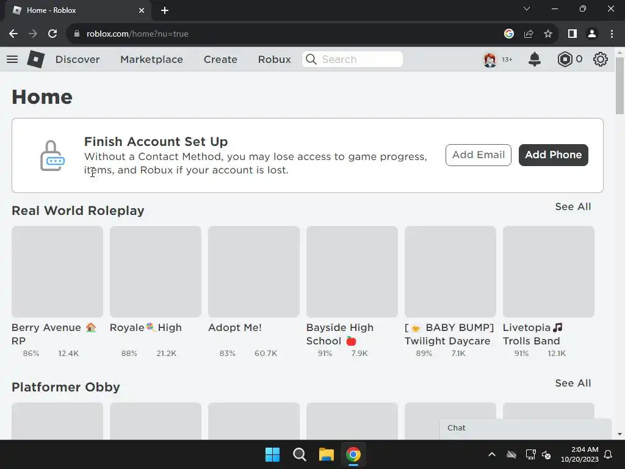Open a new browser tab

tap(165, 10)
